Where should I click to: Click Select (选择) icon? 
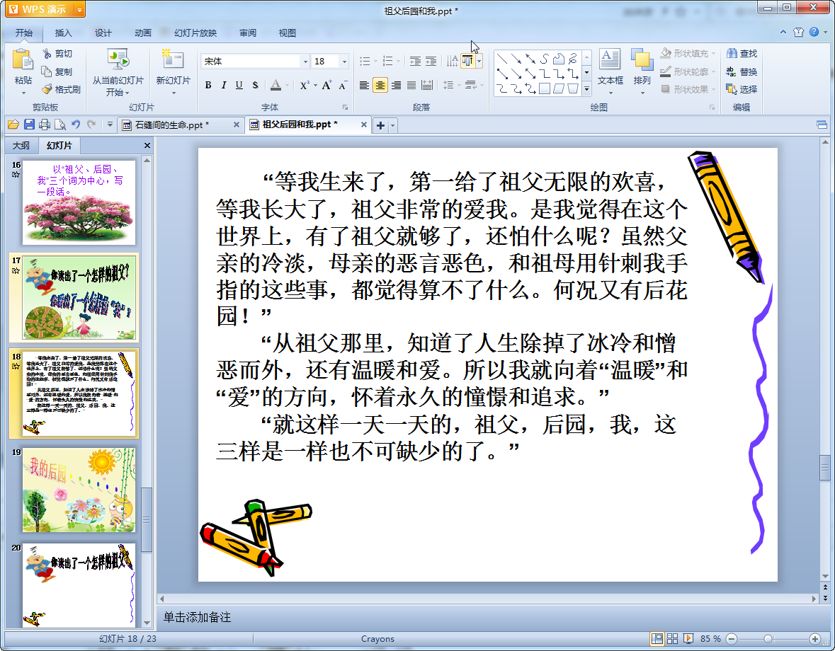pyautogui.click(x=732, y=89)
